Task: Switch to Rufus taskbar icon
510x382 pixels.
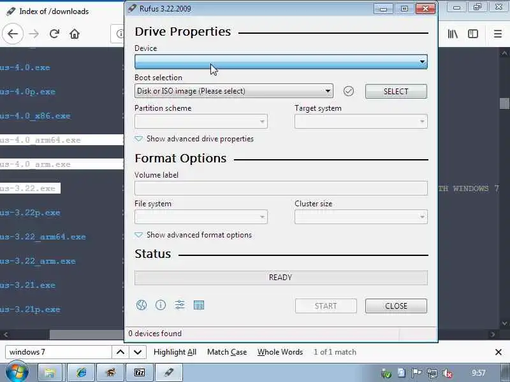Action: click(169, 372)
